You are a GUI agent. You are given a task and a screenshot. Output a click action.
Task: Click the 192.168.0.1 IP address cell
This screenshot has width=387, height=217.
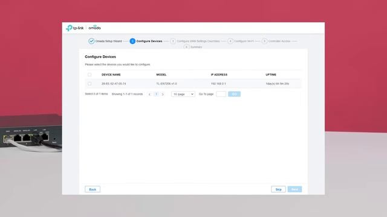(x=218, y=84)
